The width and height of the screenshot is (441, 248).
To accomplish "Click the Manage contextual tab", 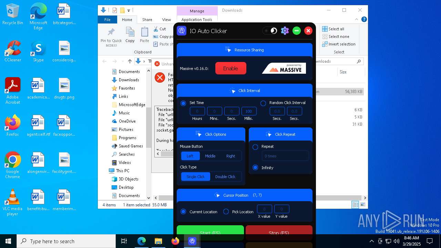I will pos(197,11).
